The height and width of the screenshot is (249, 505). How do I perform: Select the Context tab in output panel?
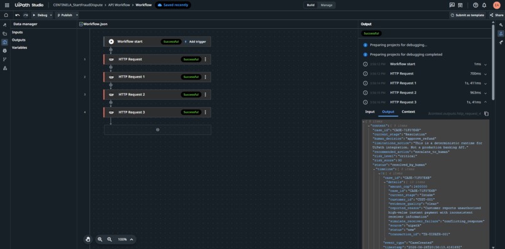[409, 112]
